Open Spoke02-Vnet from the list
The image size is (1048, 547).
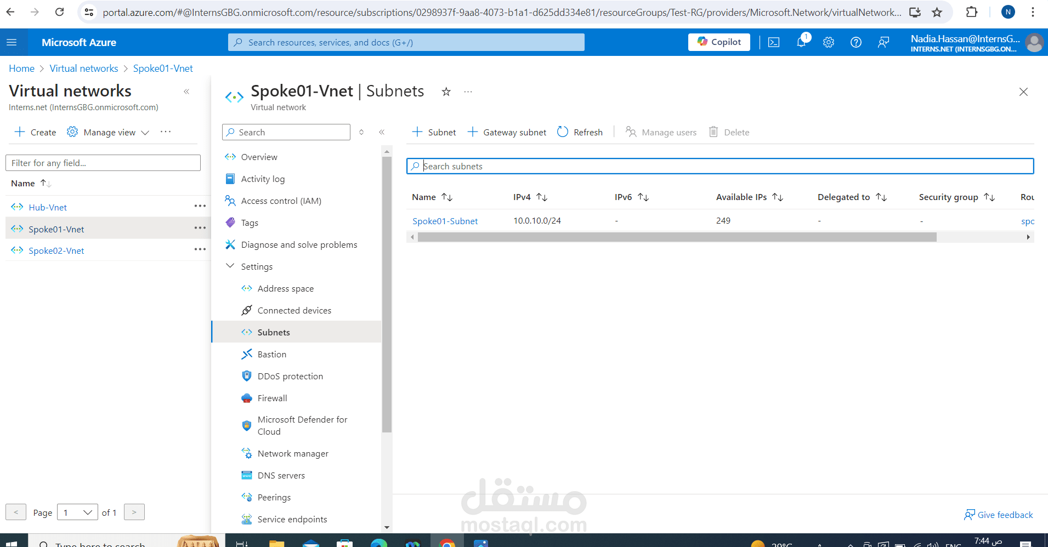coord(56,250)
